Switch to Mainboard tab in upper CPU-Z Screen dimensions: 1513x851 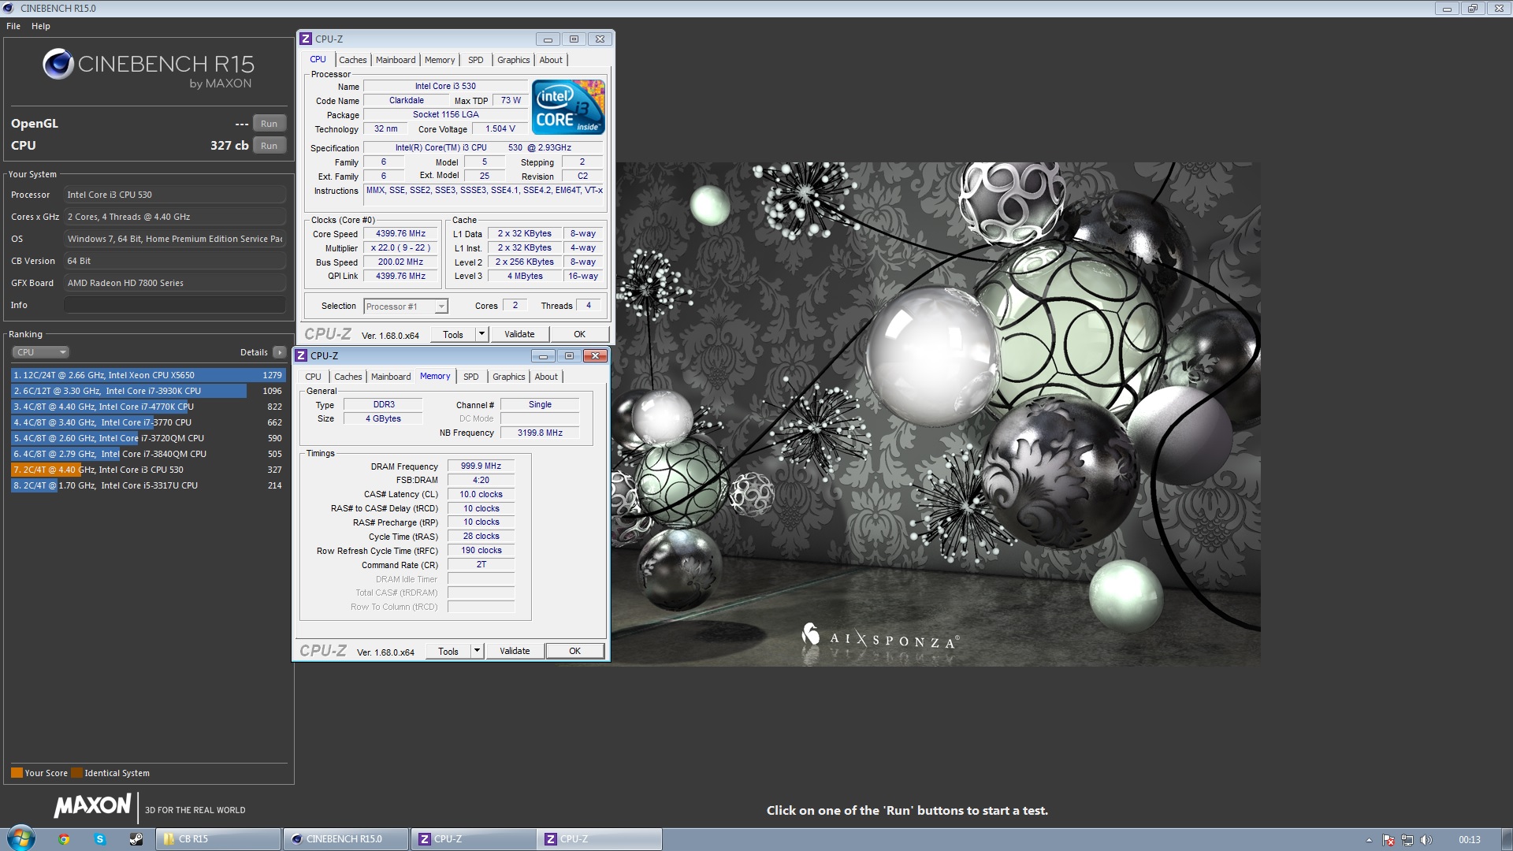[396, 60]
